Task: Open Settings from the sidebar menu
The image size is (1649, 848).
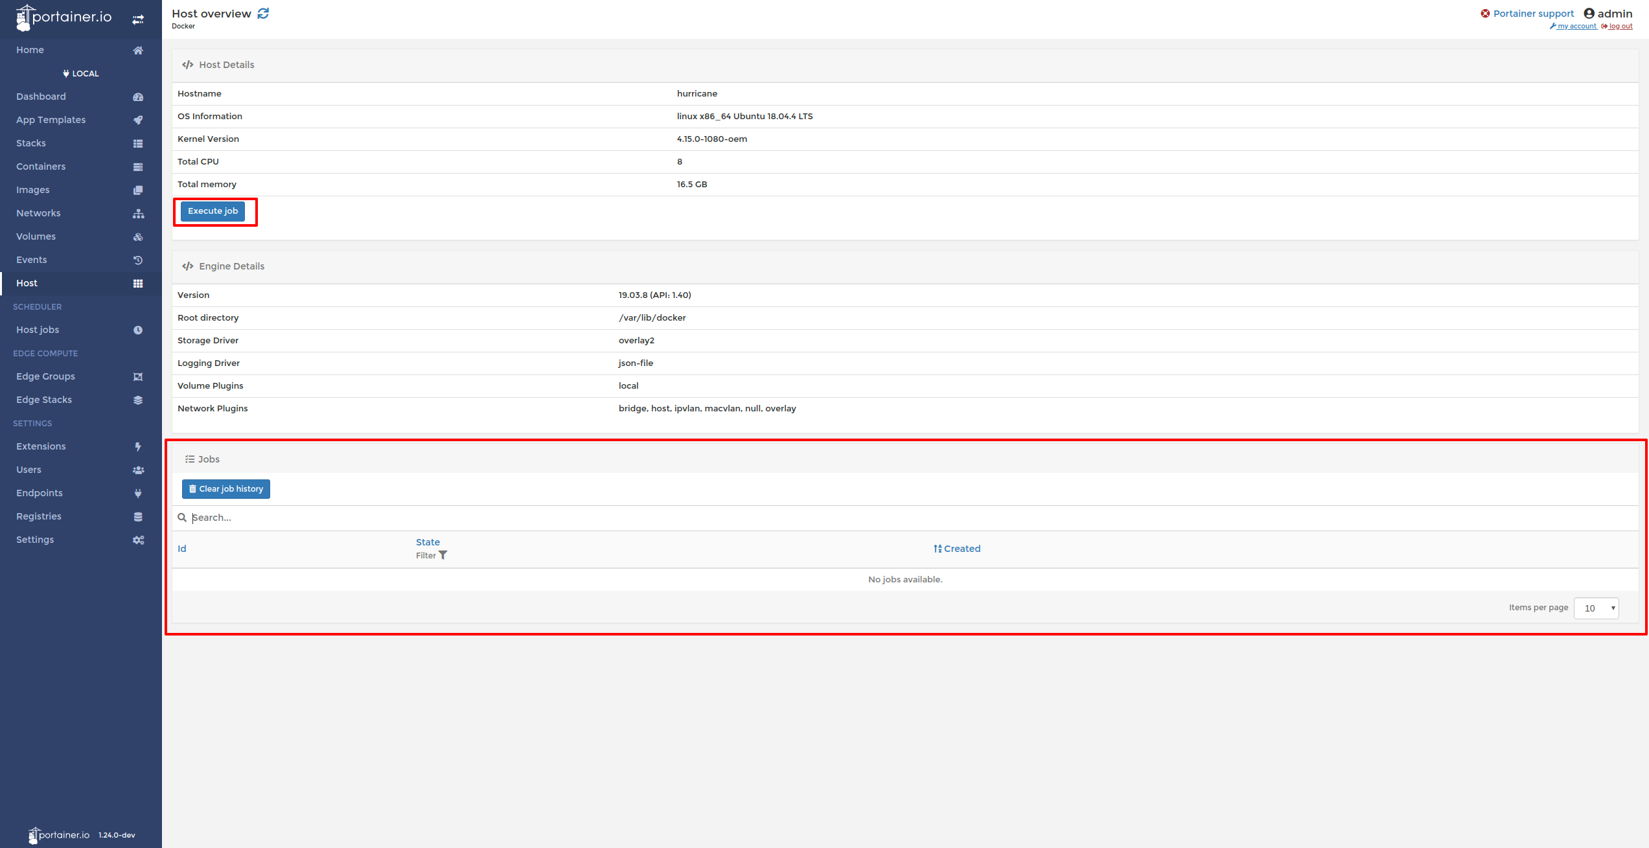Action: tap(35, 539)
